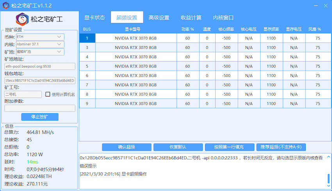Switch to the 收益计算 tab
The height and width of the screenshot is (191, 332).
click(191, 17)
